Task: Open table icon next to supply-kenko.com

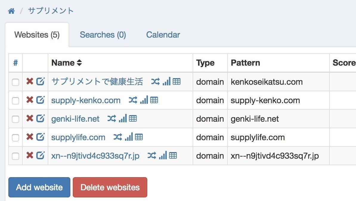Action: (x=154, y=100)
